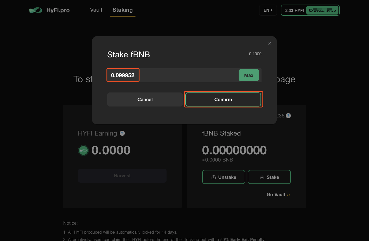
Task: Switch to the Vault tab
Action: 96,10
